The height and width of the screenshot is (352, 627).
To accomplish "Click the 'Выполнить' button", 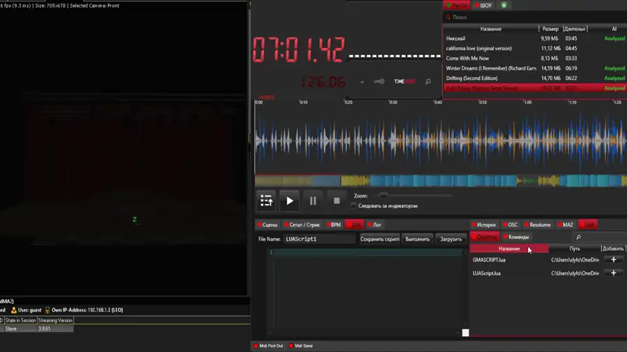I will [x=417, y=239].
